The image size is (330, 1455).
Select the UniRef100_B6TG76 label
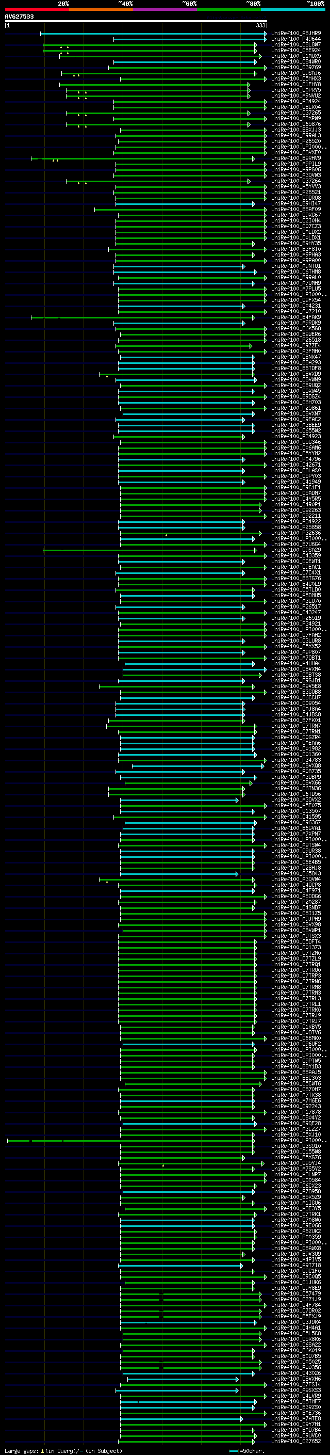296,579
